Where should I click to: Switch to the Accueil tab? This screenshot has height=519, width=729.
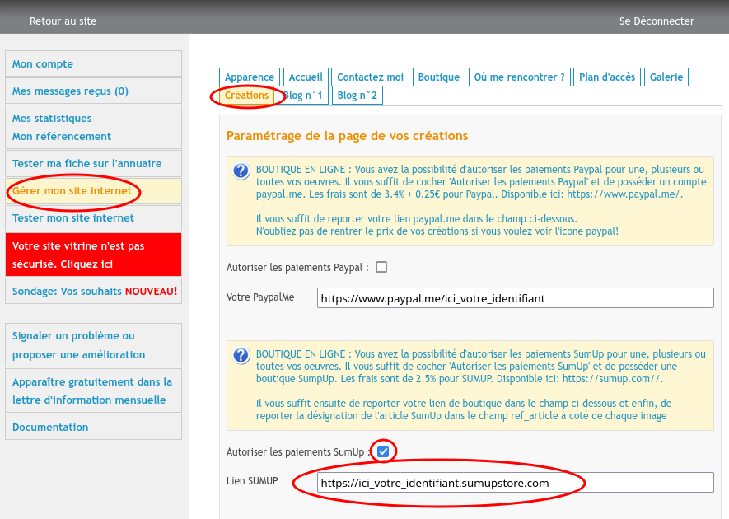306,77
